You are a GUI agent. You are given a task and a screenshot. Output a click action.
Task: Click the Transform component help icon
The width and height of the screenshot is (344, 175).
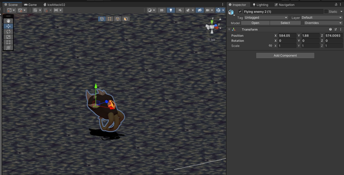click(x=330, y=29)
